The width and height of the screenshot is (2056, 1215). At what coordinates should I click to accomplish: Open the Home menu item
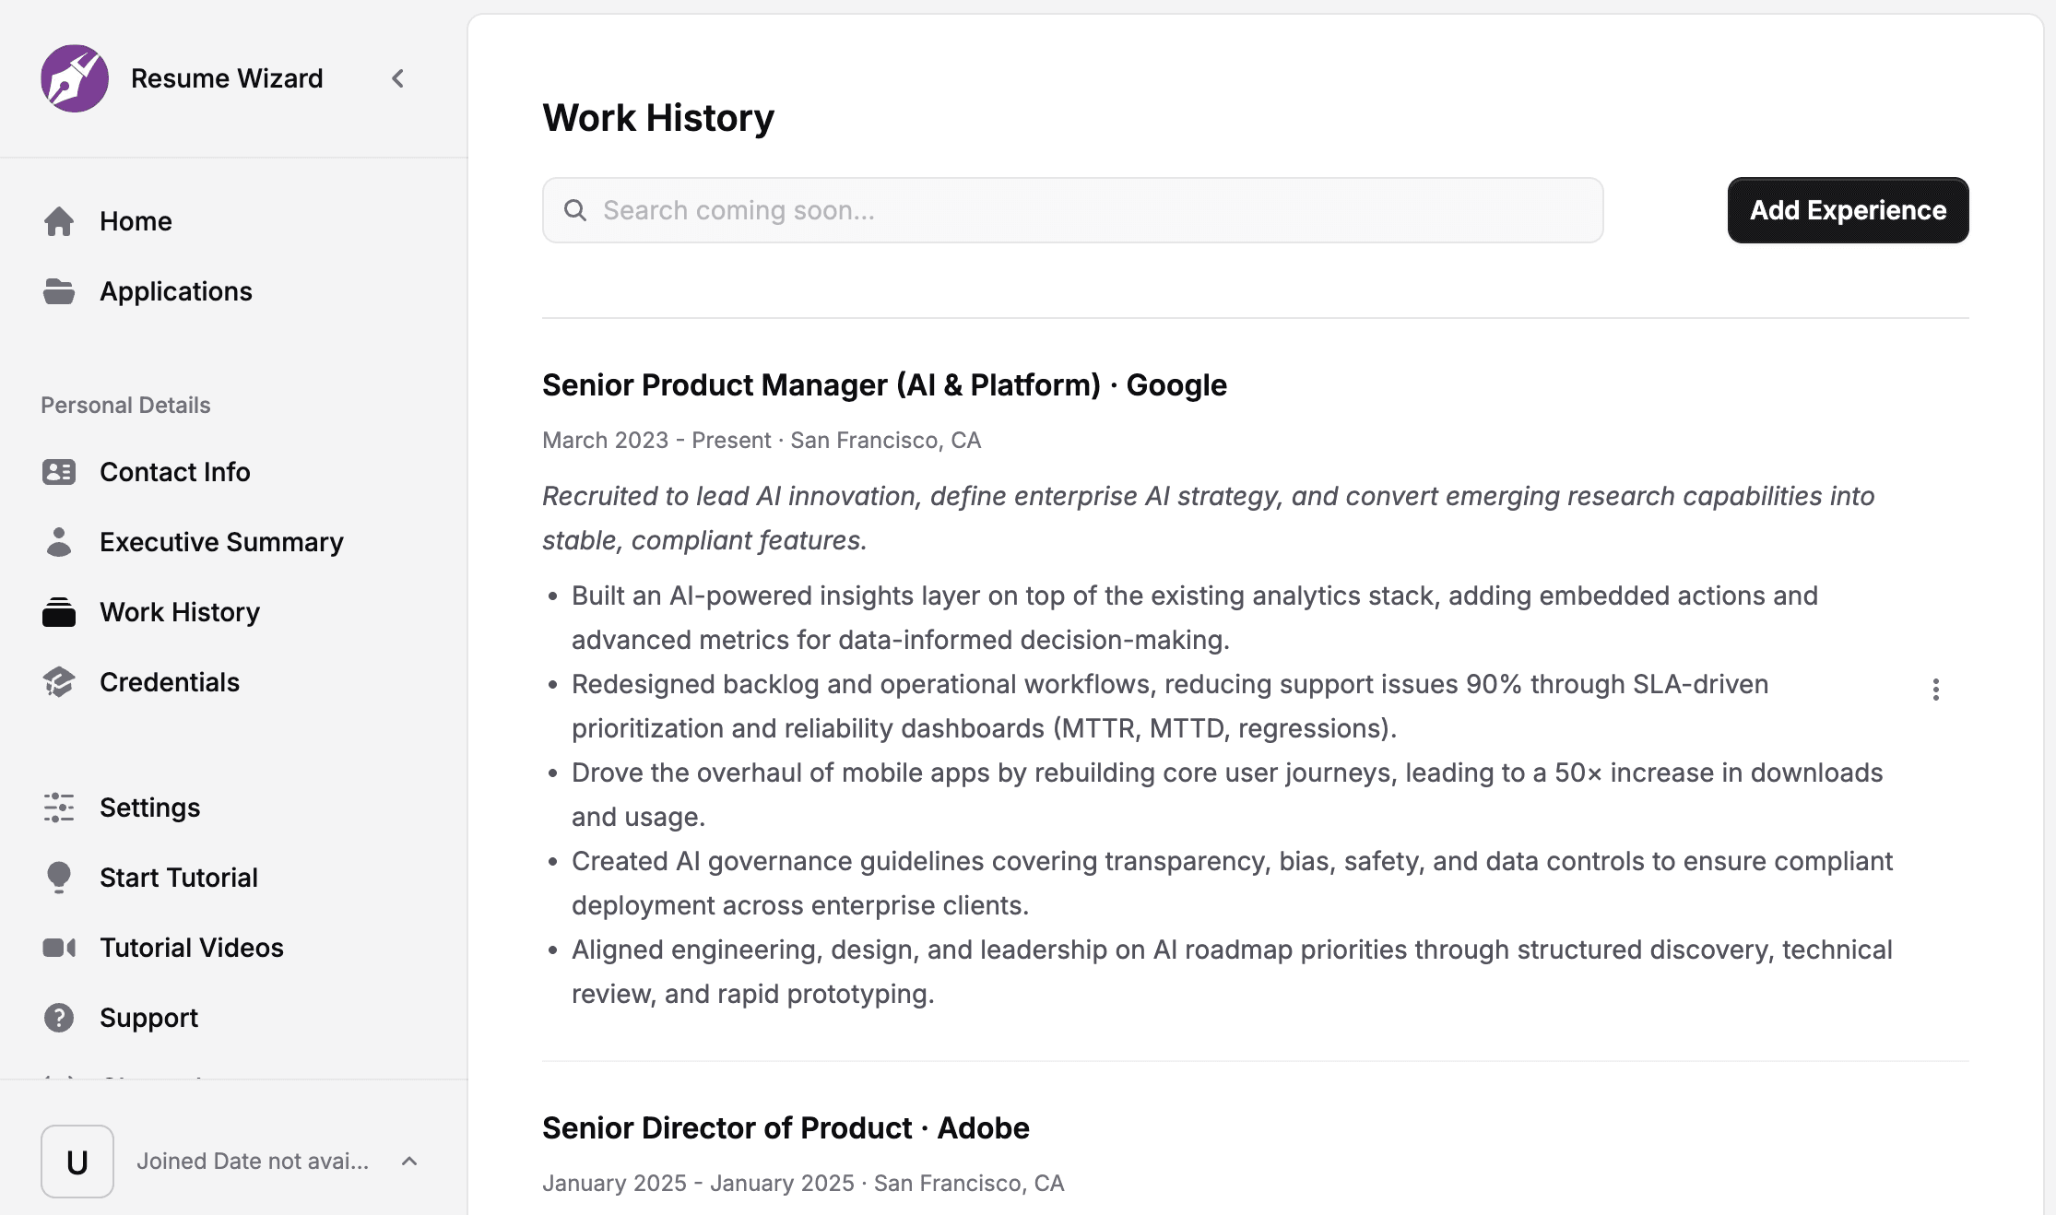[x=136, y=221]
